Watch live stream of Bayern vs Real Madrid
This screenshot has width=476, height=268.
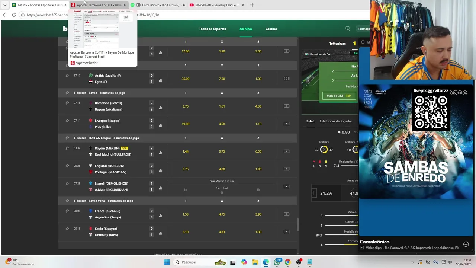coord(286,151)
